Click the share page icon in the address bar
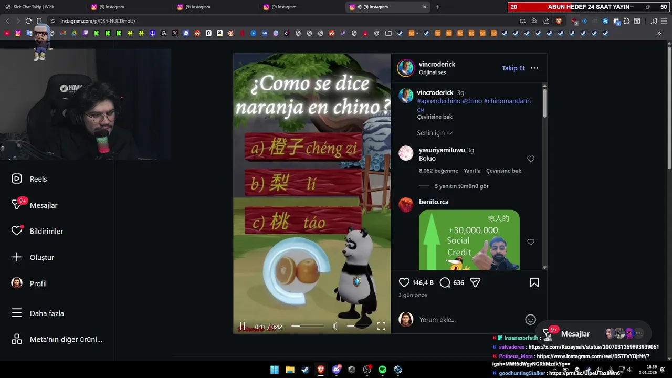 pos(546,21)
